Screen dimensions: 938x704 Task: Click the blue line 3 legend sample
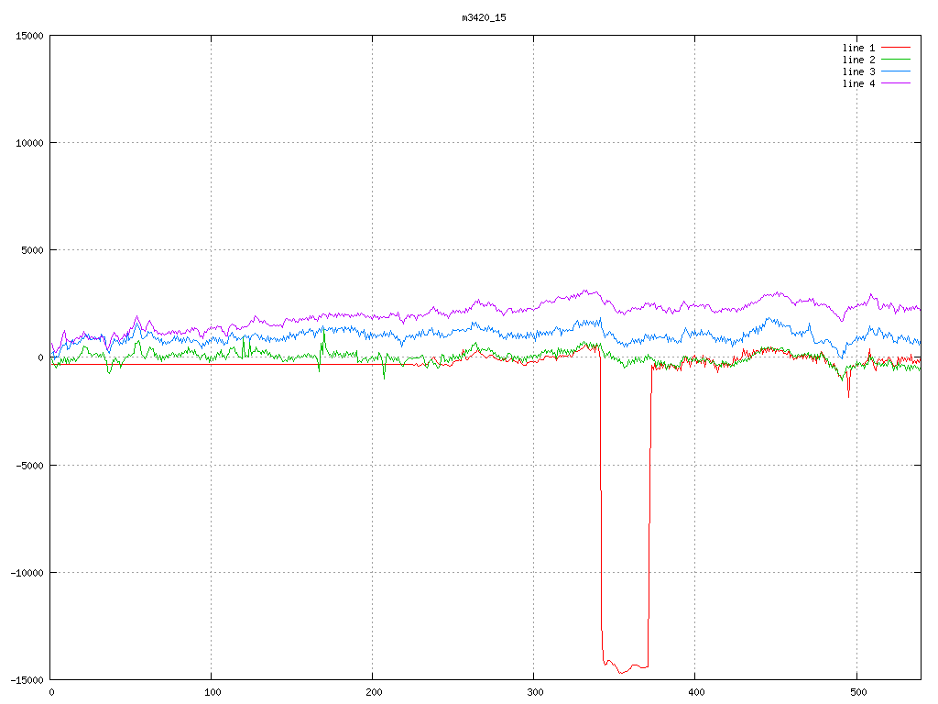tap(896, 71)
